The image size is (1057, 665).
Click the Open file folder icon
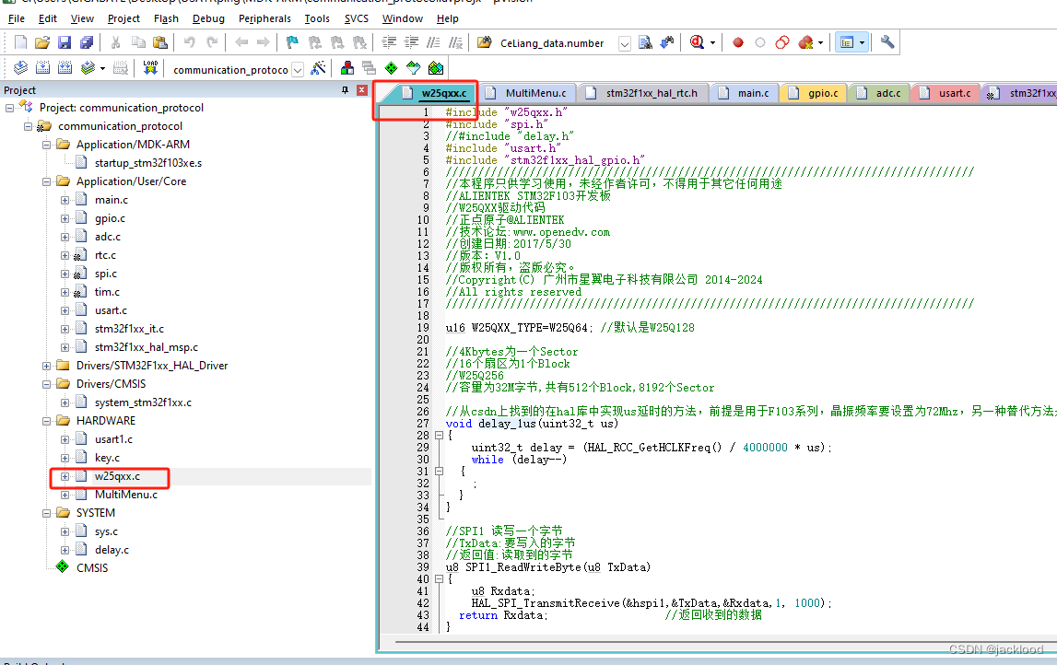pyautogui.click(x=42, y=42)
